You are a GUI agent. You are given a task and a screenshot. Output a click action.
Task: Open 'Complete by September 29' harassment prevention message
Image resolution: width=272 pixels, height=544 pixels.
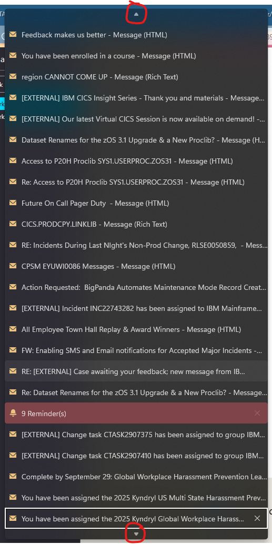(136, 476)
